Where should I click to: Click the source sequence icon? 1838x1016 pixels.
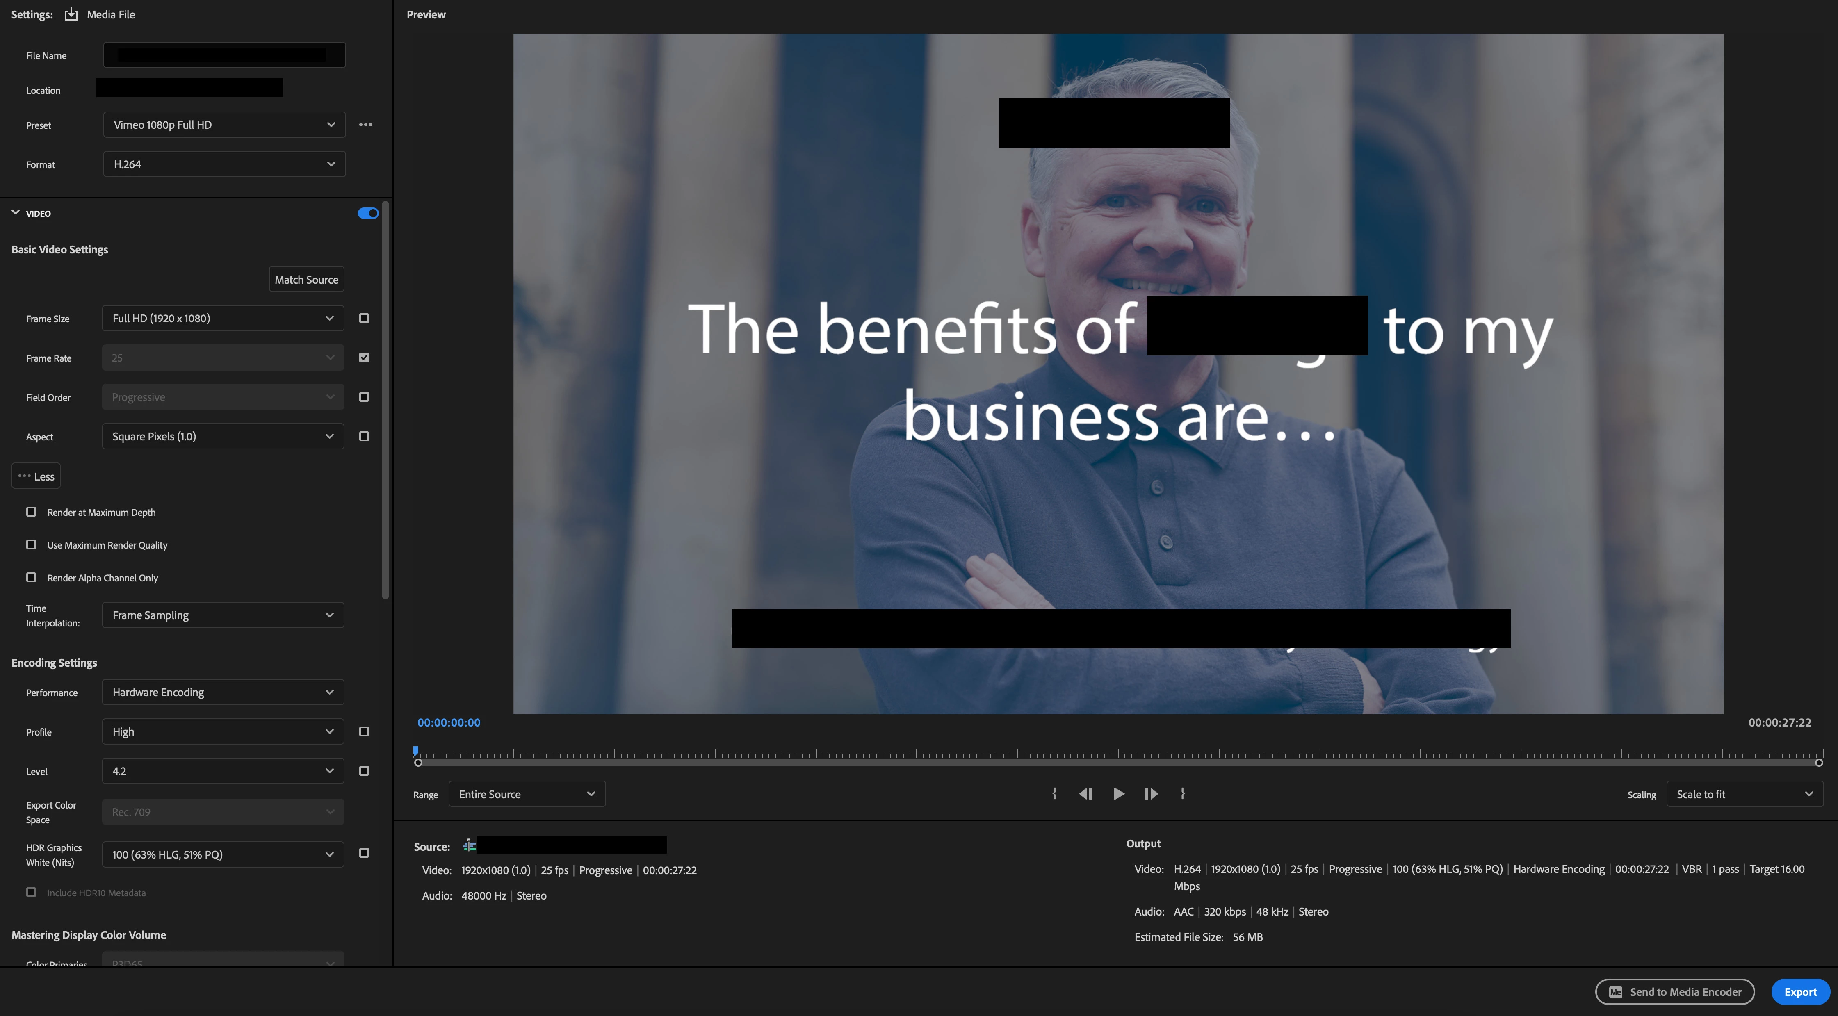469,845
